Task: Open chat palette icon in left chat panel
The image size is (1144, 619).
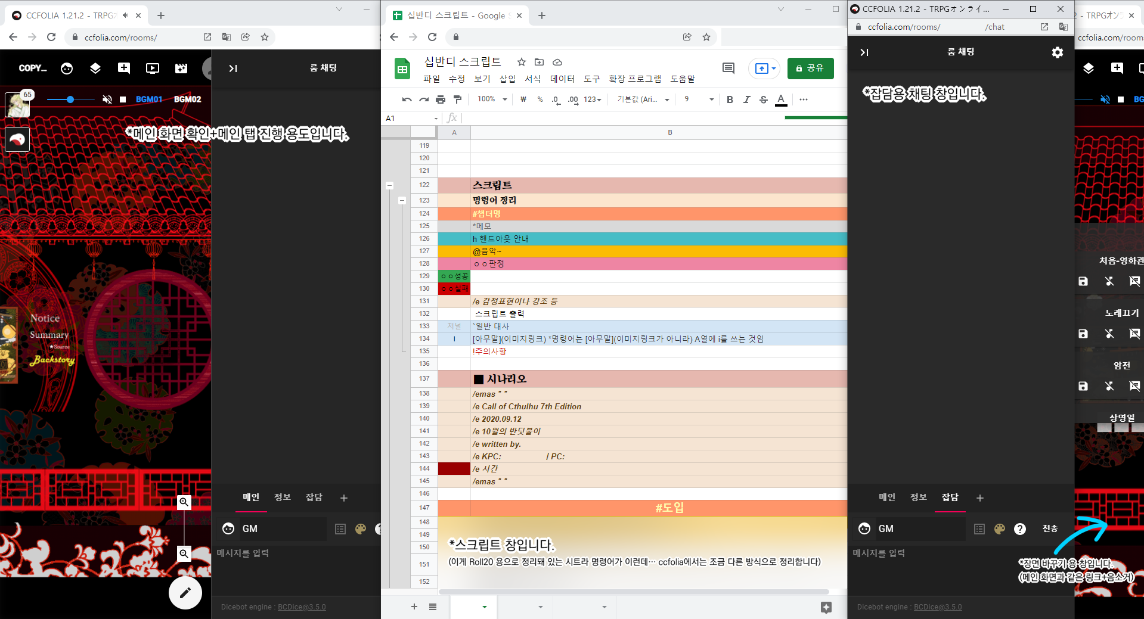Action: coord(340,529)
